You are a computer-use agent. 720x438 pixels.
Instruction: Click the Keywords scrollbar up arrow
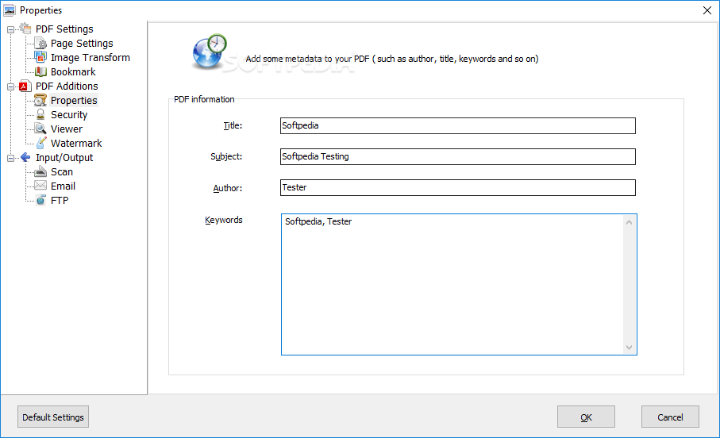(x=629, y=222)
